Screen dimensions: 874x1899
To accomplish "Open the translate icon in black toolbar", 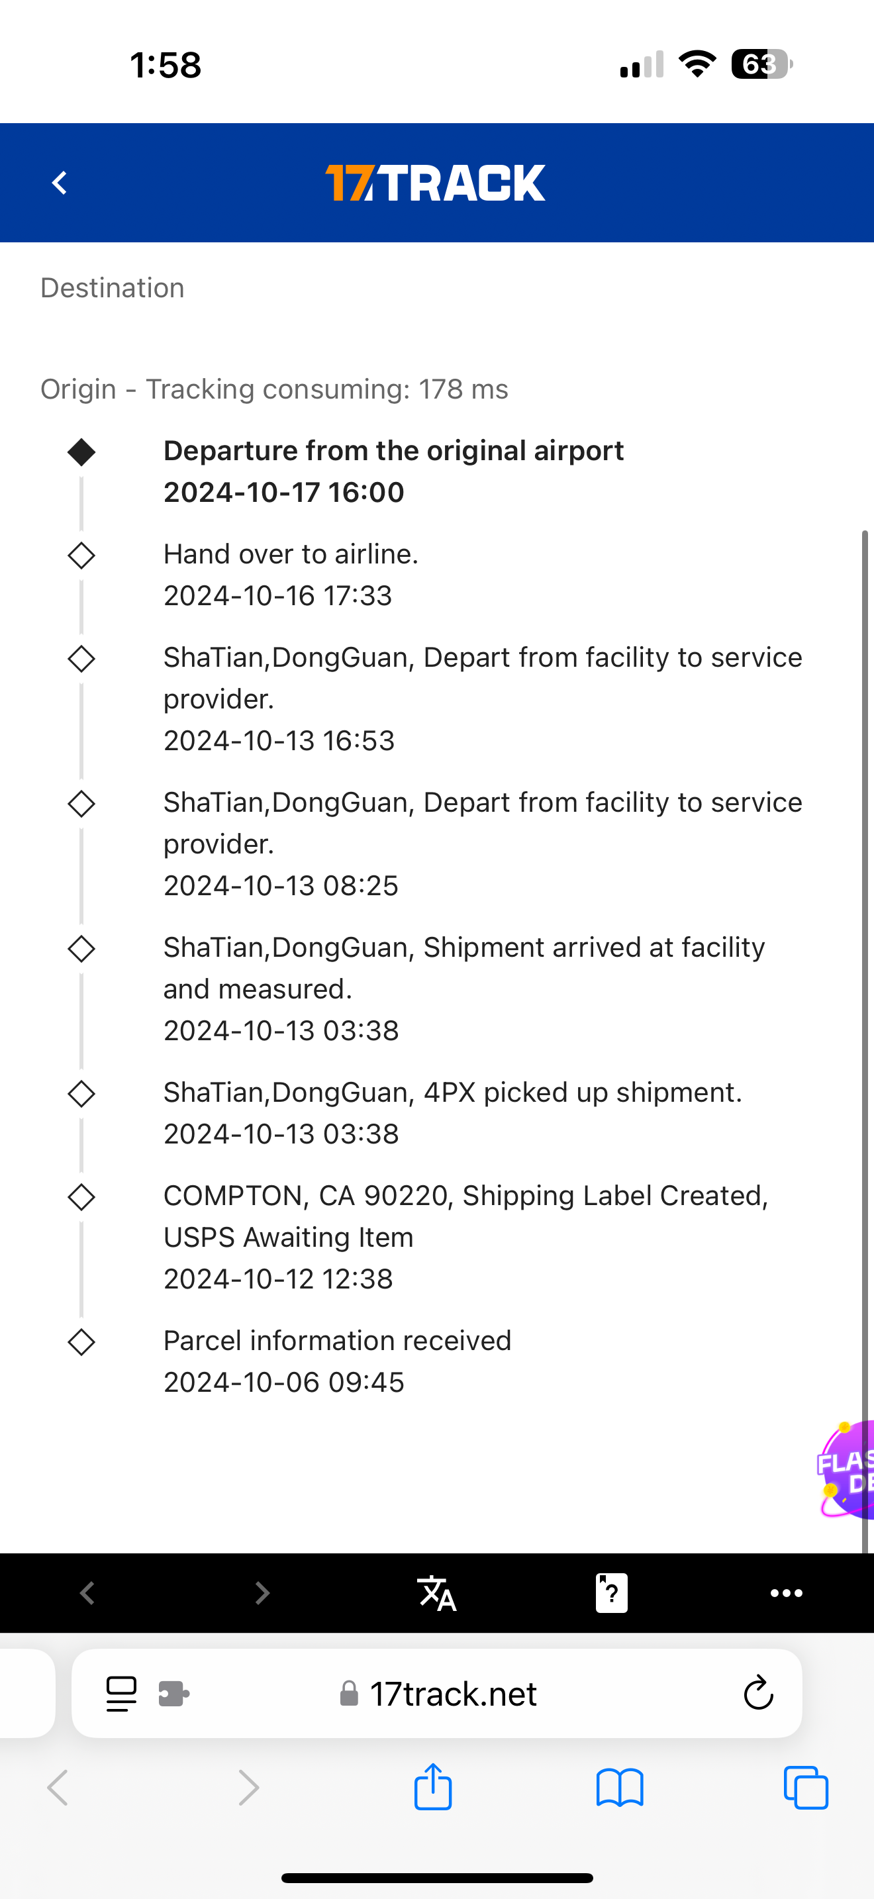I will click(436, 1593).
